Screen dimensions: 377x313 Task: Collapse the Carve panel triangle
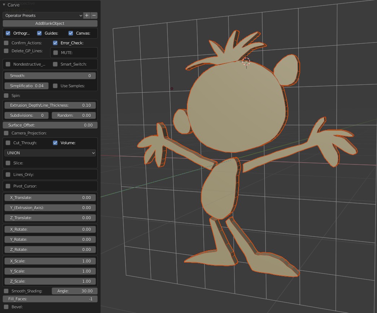click(x=4, y=5)
